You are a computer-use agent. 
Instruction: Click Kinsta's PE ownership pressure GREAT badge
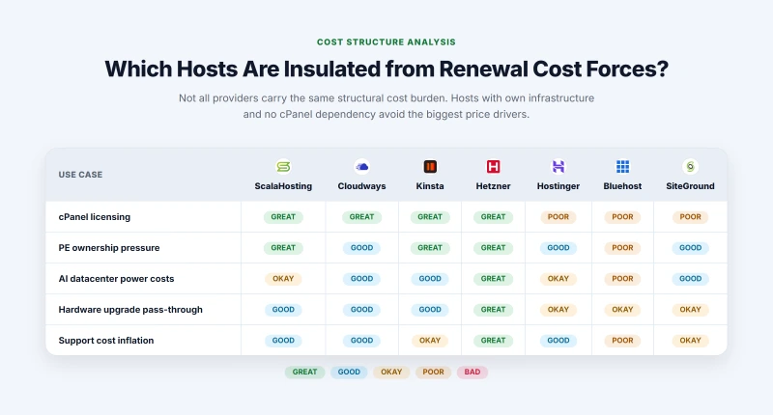[x=430, y=248]
